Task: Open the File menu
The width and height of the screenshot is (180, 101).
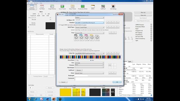Action: pos(28,3)
